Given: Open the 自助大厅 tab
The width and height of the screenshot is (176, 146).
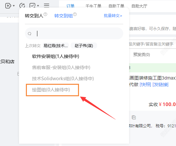Looking at the screenshot, I should (139, 6).
